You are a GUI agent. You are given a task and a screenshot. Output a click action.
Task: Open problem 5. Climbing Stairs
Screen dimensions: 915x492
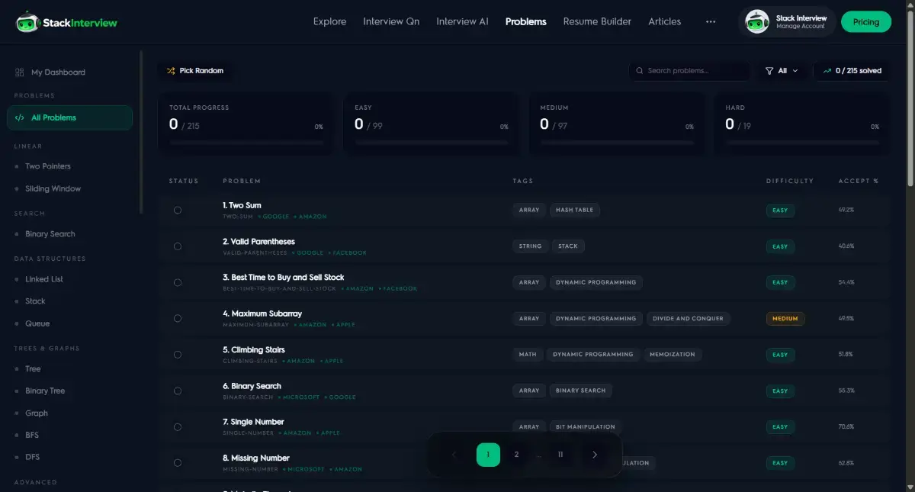[x=253, y=349]
